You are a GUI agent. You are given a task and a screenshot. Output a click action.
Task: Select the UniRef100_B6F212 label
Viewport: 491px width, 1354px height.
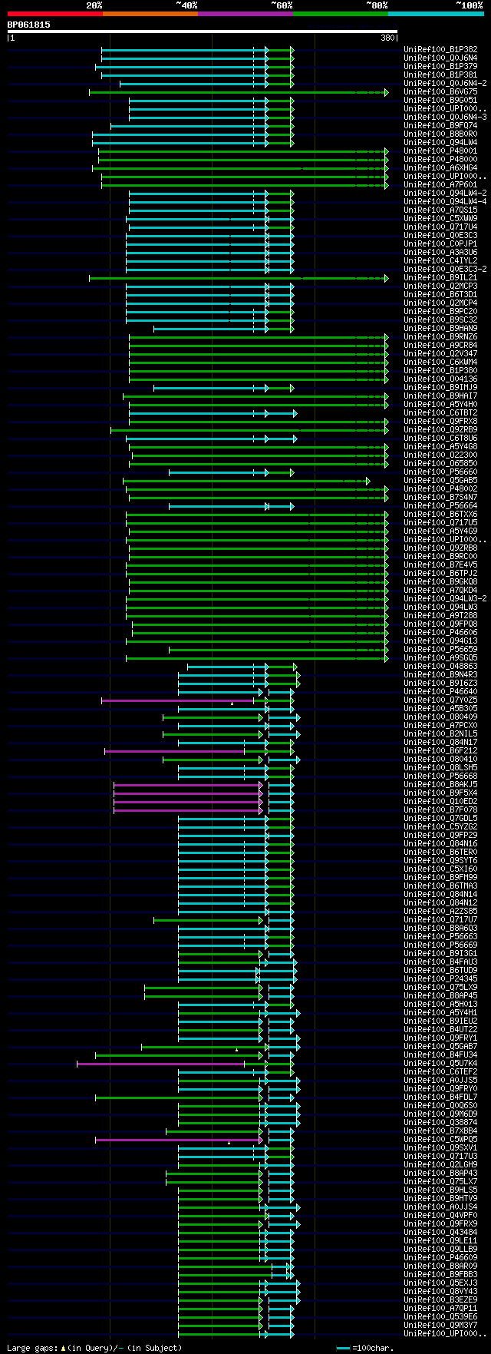point(440,751)
